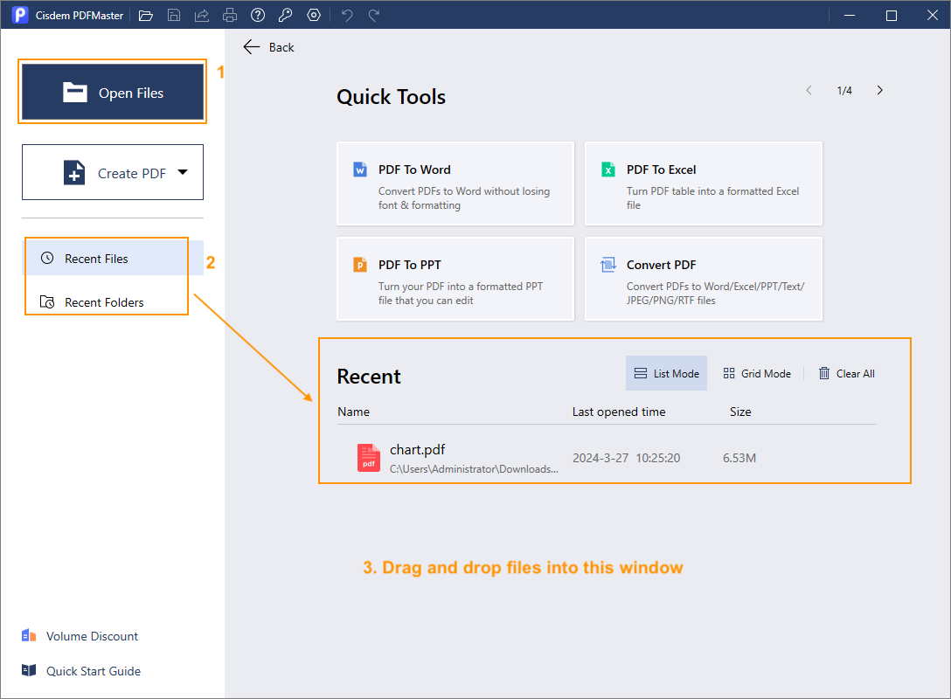Go to previous Quick Tools page

(809, 90)
